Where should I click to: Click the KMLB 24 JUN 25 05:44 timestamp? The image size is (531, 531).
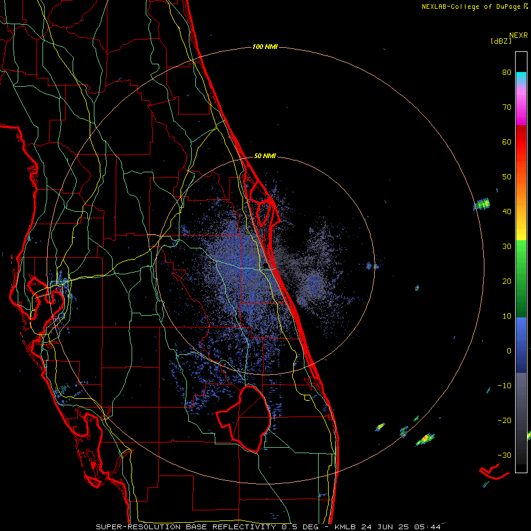pyautogui.click(x=388, y=527)
